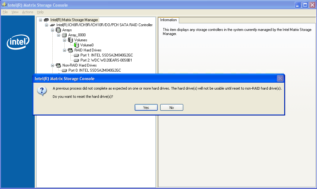Image resolution: width=317 pixels, height=189 pixels.
Task: Open the View menu
Action: click(15, 12)
